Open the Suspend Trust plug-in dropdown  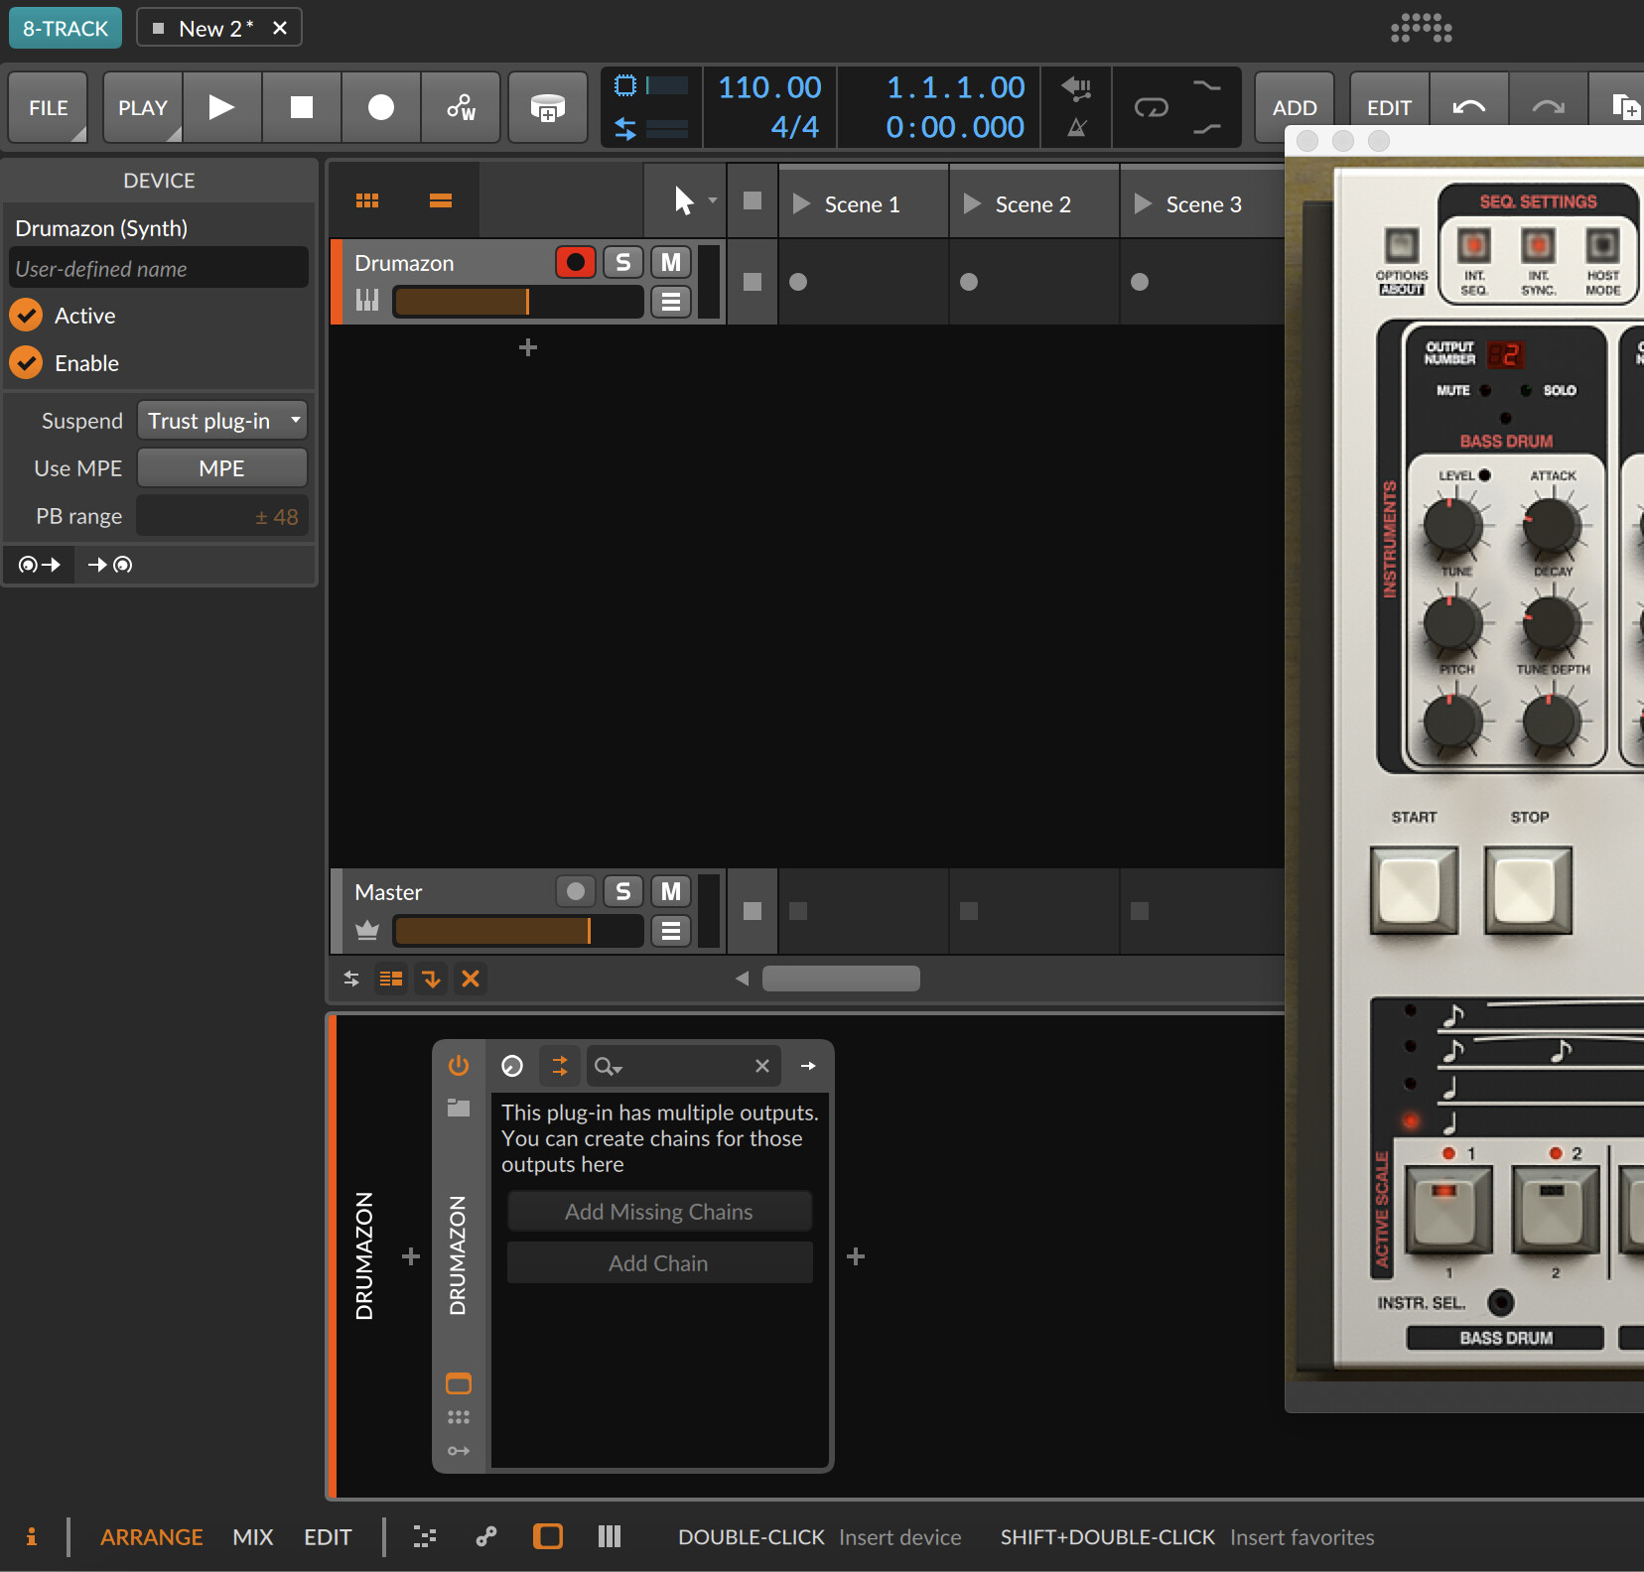pyautogui.click(x=221, y=421)
